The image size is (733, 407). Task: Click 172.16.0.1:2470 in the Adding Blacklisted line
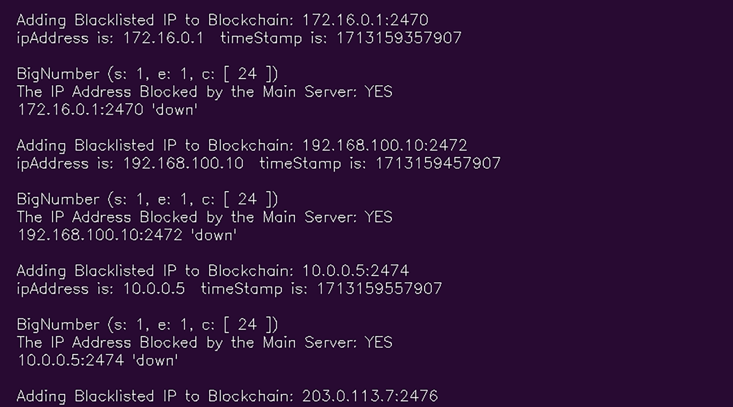365,20
